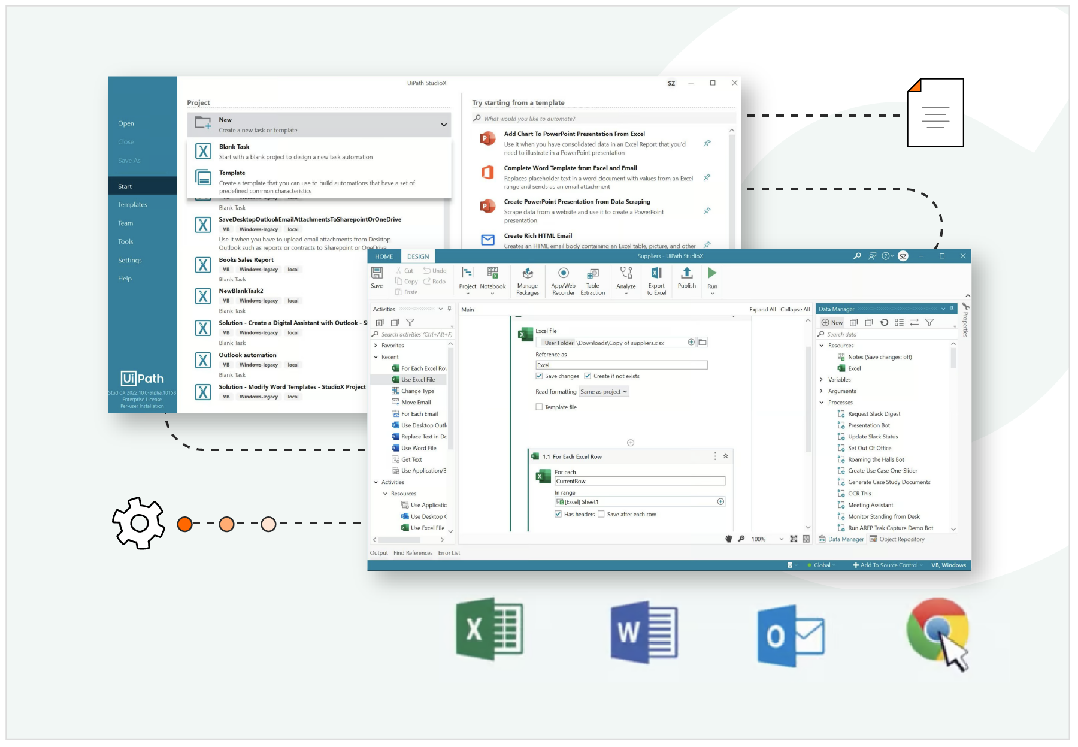This screenshot has height=747, width=1078.
Task: Collapse the Processes group in Data Manager
Action: point(822,403)
